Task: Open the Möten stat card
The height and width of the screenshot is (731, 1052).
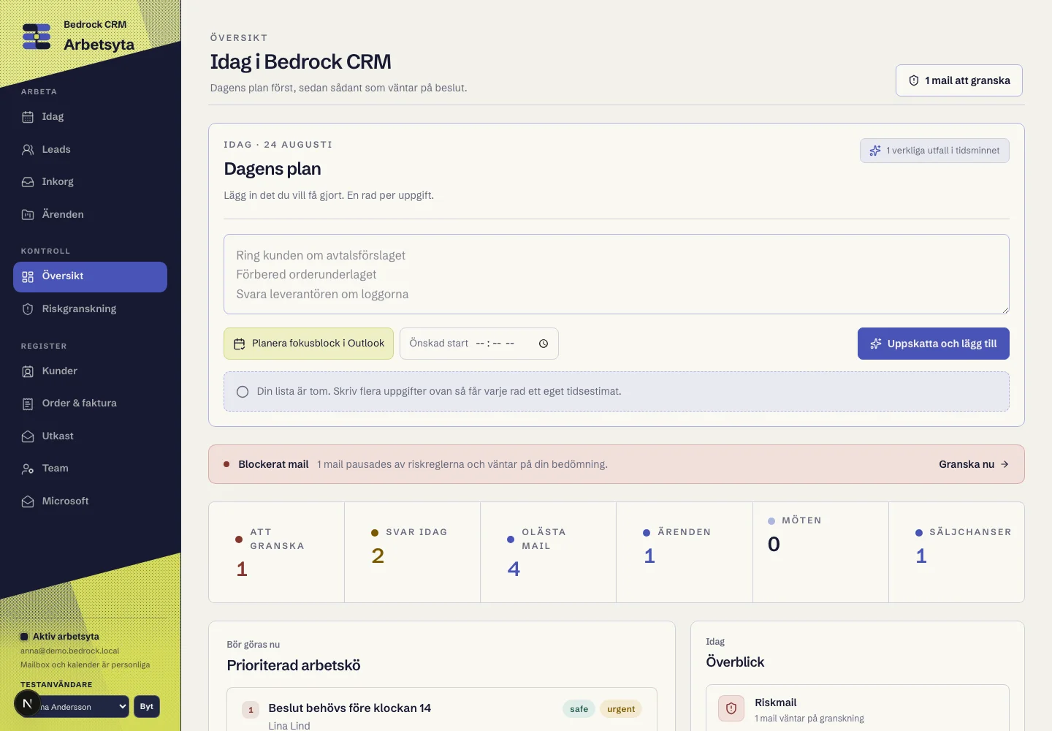Action: pyautogui.click(x=820, y=553)
